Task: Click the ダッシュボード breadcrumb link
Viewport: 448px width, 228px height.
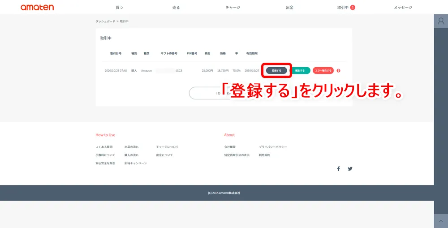Action: pyautogui.click(x=105, y=22)
